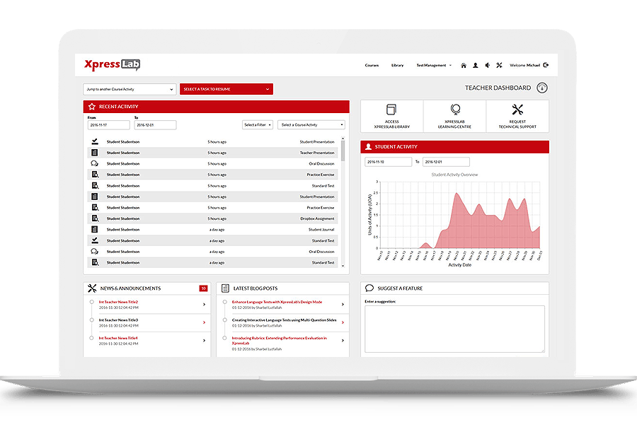637x434 pixels.
Task: Open the Enhance Language Tests blog post
Action: (x=276, y=302)
